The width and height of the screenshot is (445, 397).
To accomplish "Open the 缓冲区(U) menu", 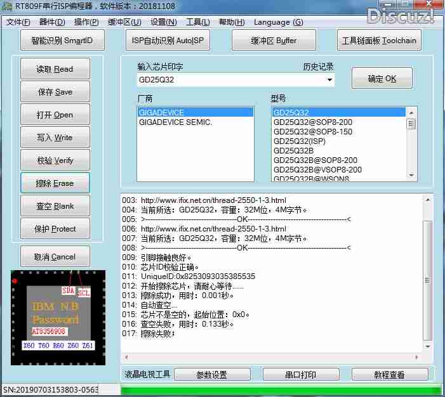I will tap(124, 22).
